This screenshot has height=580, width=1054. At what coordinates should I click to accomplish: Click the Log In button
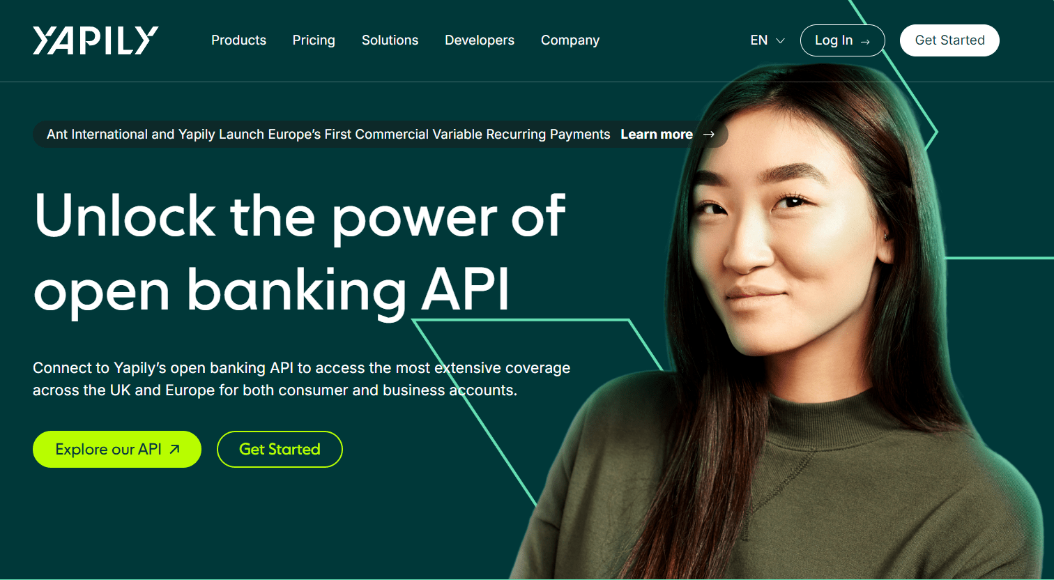pos(842,40)
